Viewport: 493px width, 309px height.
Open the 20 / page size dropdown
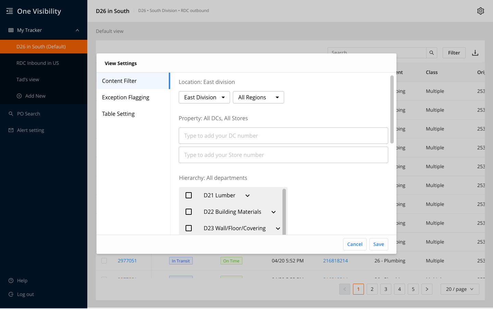pos(460,289)
